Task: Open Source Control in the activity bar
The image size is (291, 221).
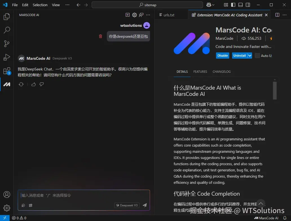Action: 6,43
